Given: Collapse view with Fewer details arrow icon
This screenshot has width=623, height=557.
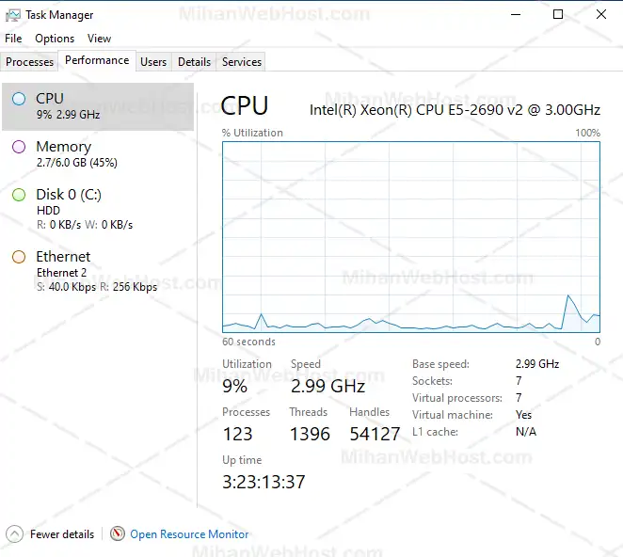Looking at the screenshot, I should click(x=16, y=534).
